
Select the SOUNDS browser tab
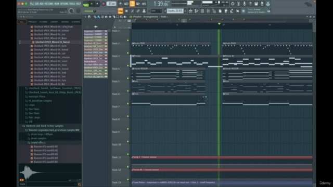[x=65, y=22]
